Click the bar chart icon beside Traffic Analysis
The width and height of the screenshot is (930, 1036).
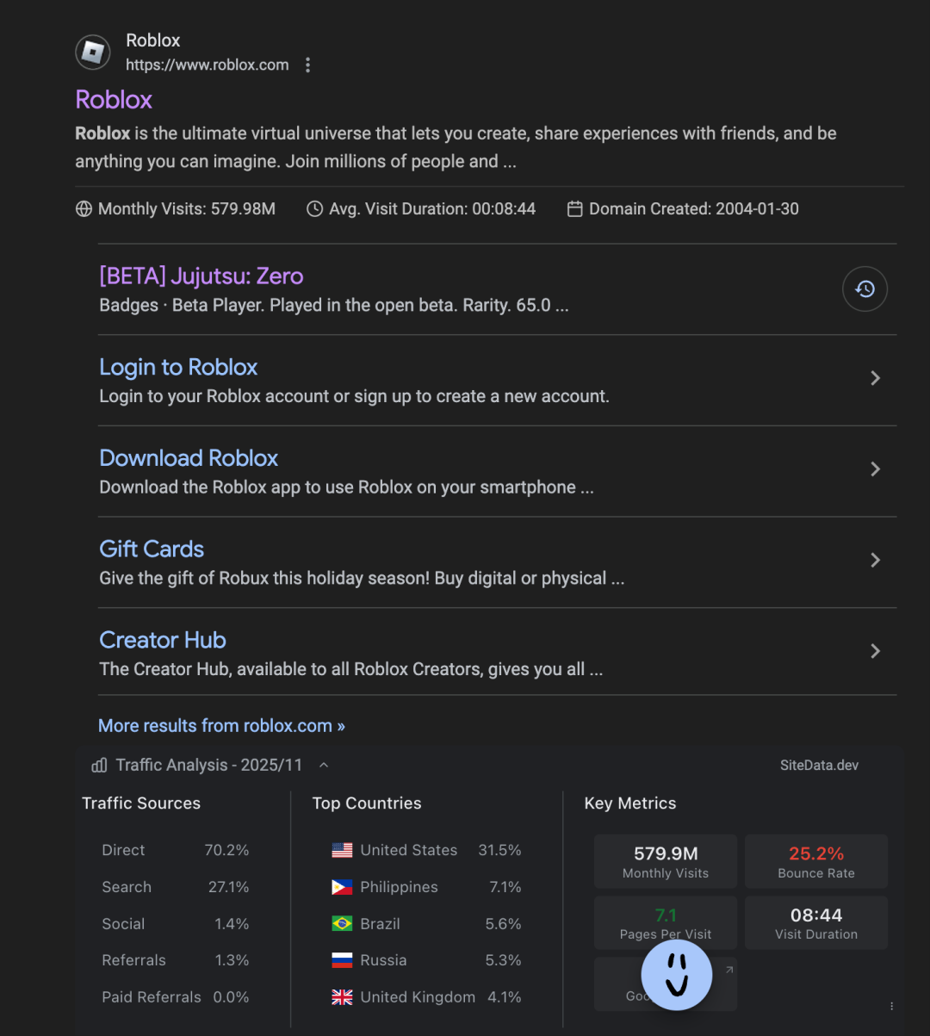pyautogui.click(x=99, y=765)
